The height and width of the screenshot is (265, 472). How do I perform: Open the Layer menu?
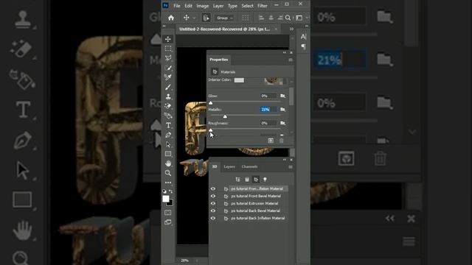pyautogui.click(x=218, y=6)
